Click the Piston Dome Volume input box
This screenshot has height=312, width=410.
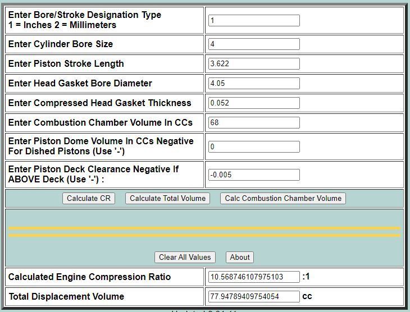[254, 146]
